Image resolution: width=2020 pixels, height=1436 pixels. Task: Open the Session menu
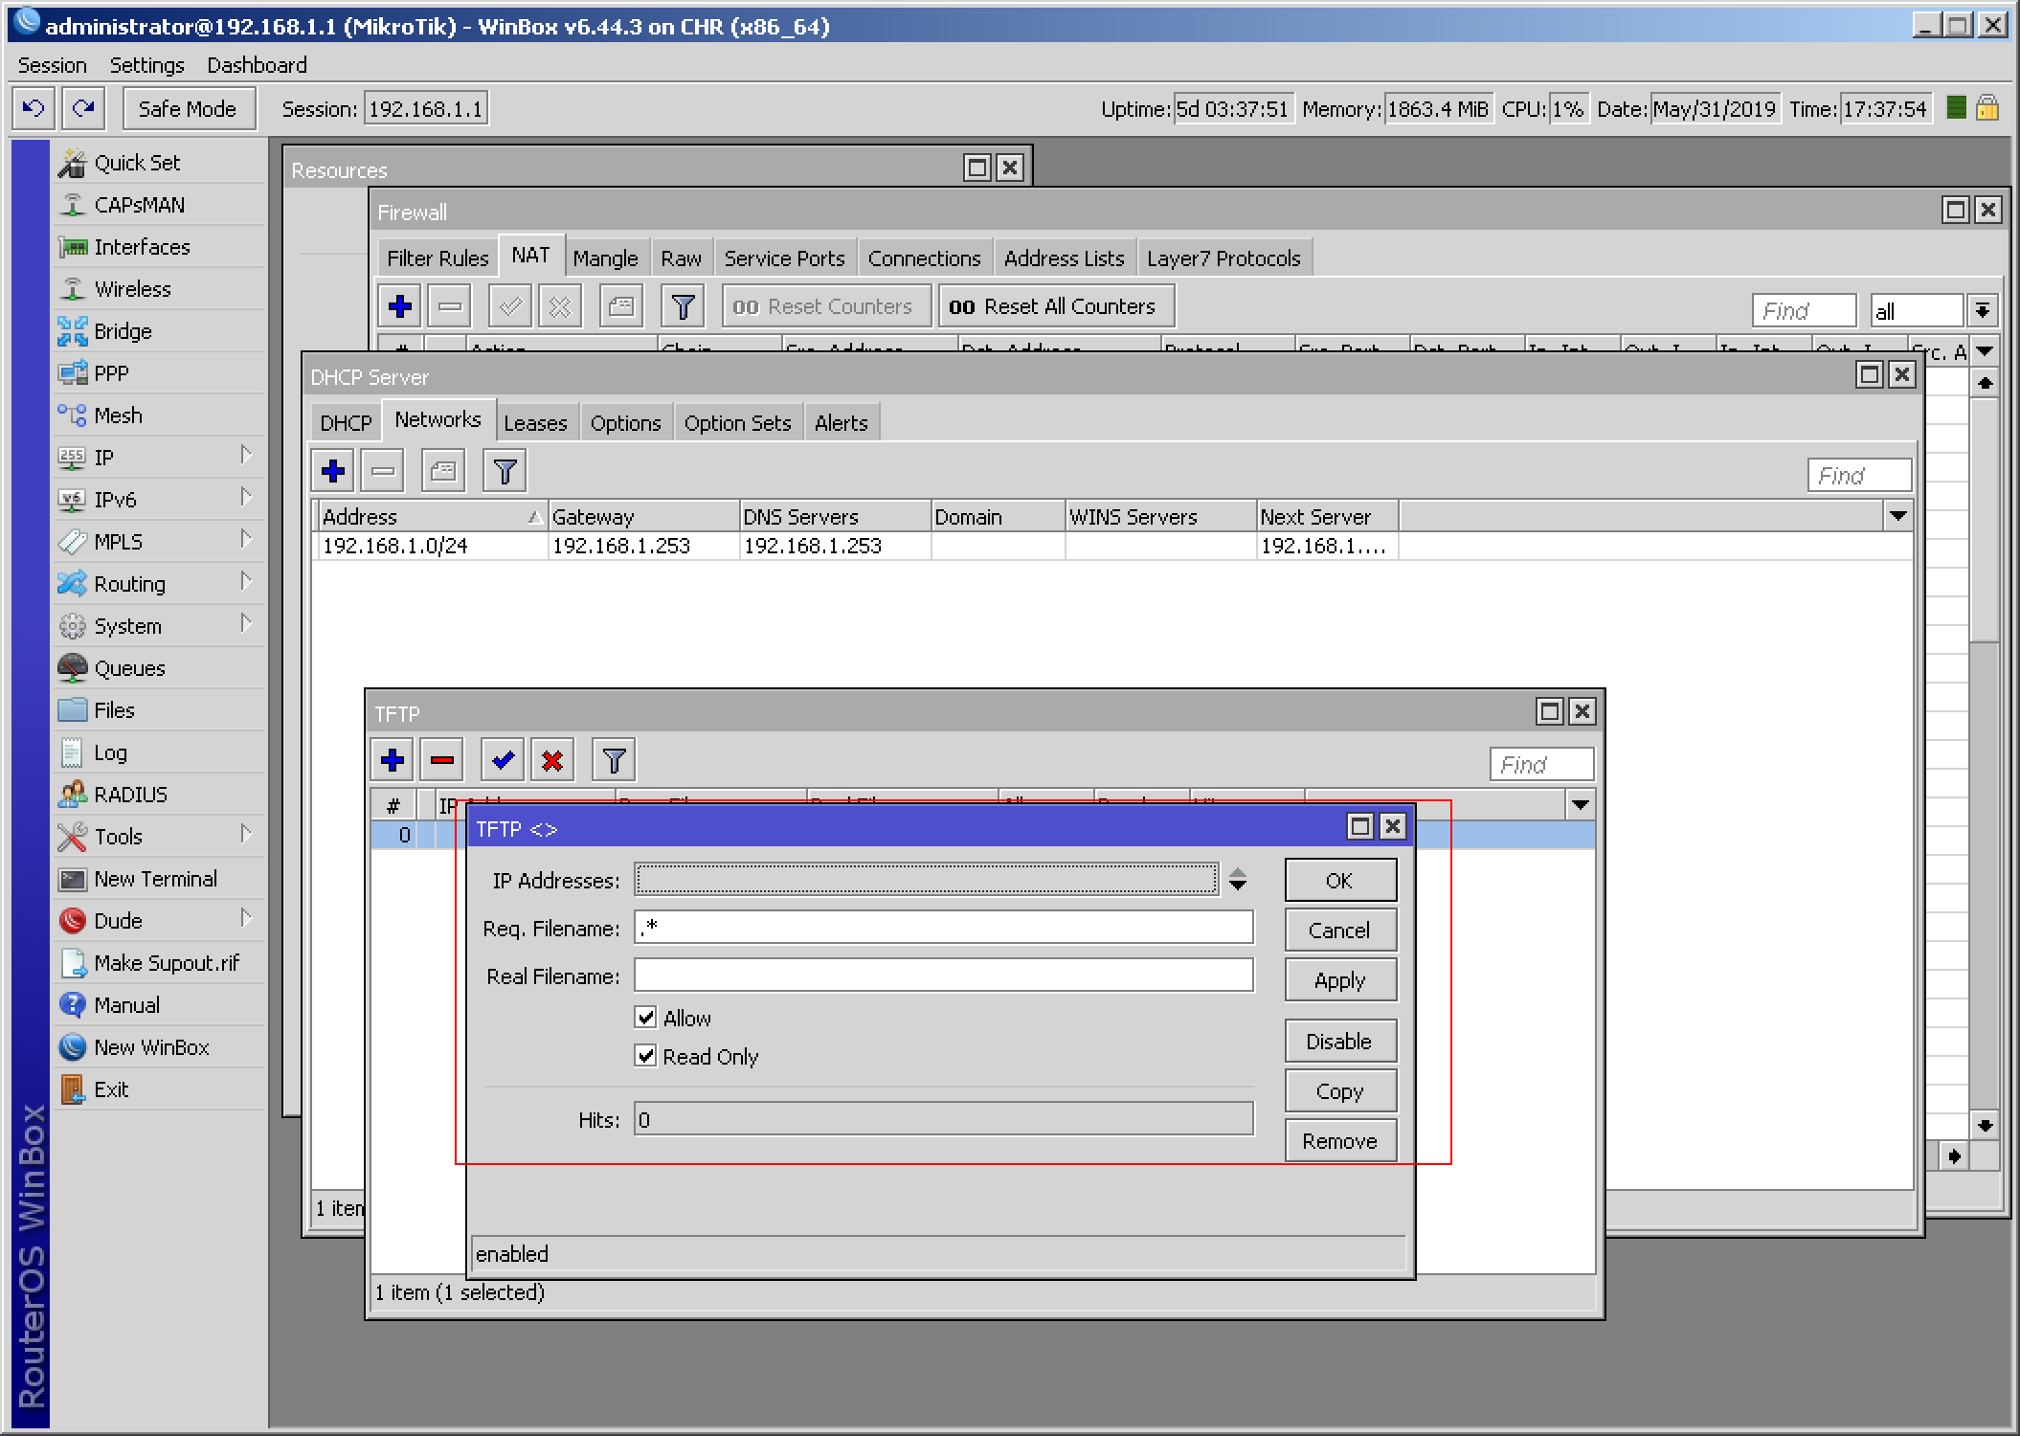pyautogui.click(x=53, y=65)
